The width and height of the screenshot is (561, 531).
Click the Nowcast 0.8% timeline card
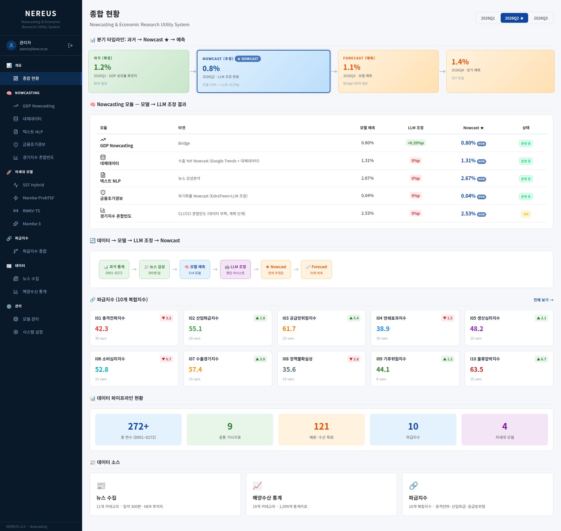[x=263, y=71]
